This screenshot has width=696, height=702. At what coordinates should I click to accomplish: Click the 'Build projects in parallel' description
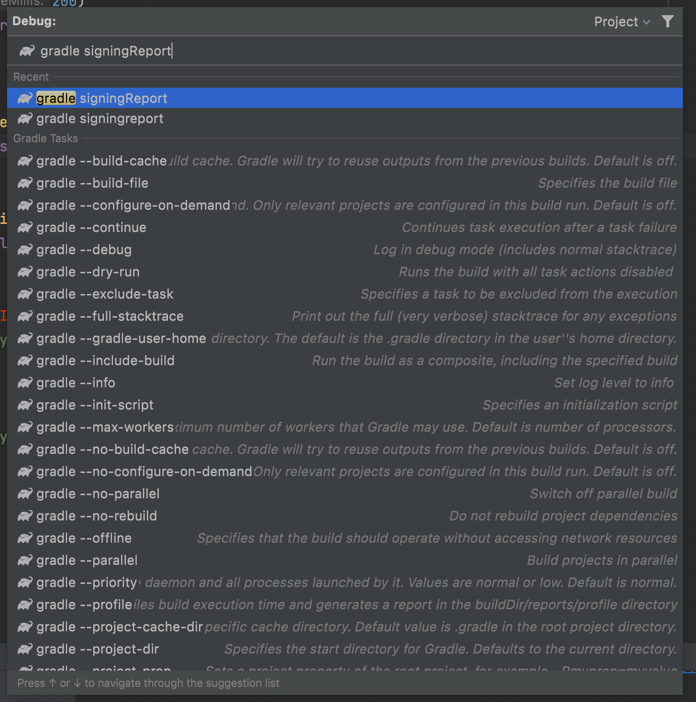coord(602,560)
